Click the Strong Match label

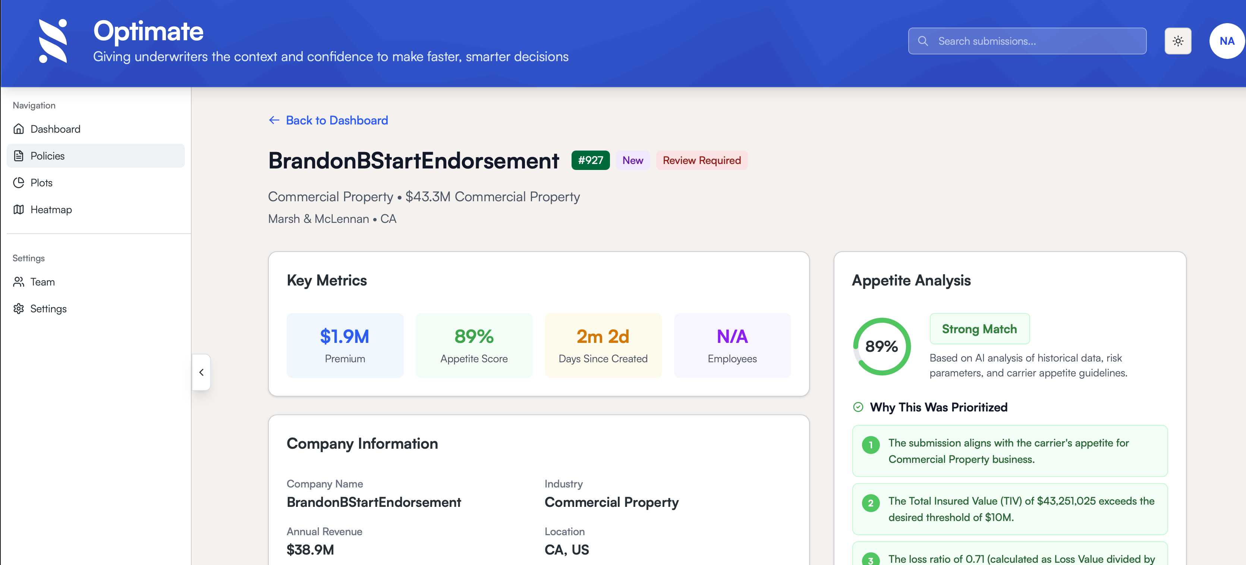(x=979, y=329)
